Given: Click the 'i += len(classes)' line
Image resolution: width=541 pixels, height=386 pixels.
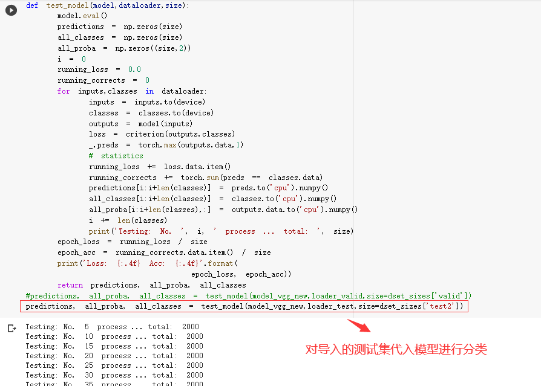Looking at the screenshot, I should [x=128, y=220].
